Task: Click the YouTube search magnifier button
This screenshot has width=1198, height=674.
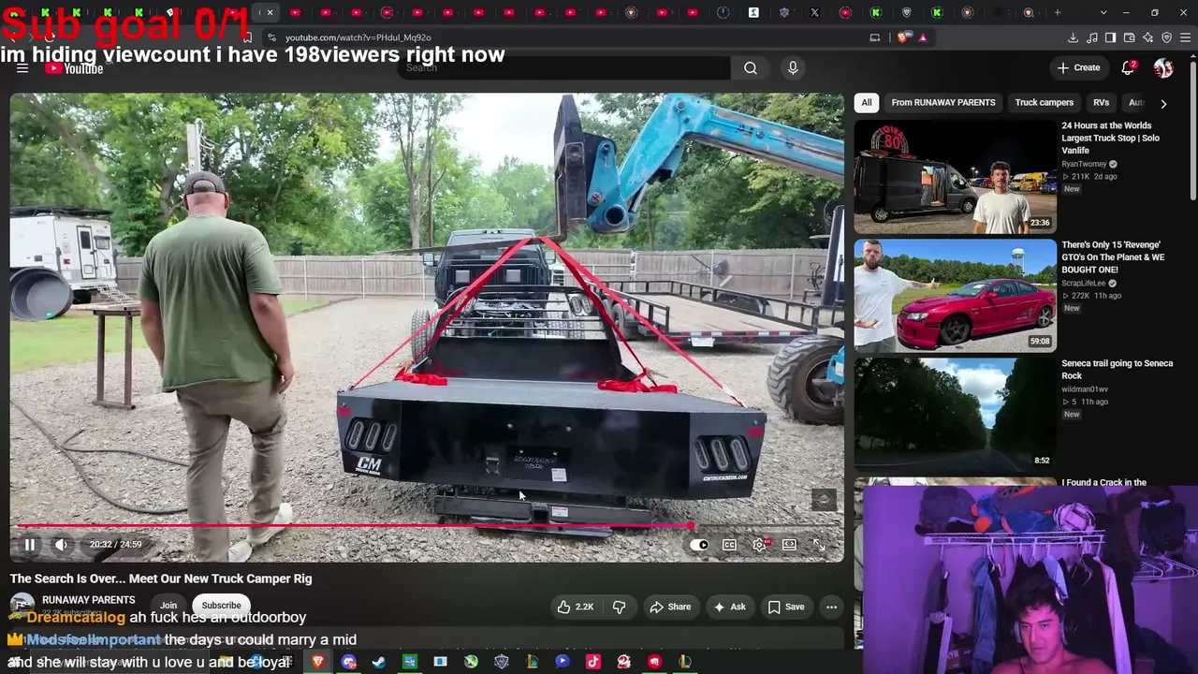Action: point(751,67)
